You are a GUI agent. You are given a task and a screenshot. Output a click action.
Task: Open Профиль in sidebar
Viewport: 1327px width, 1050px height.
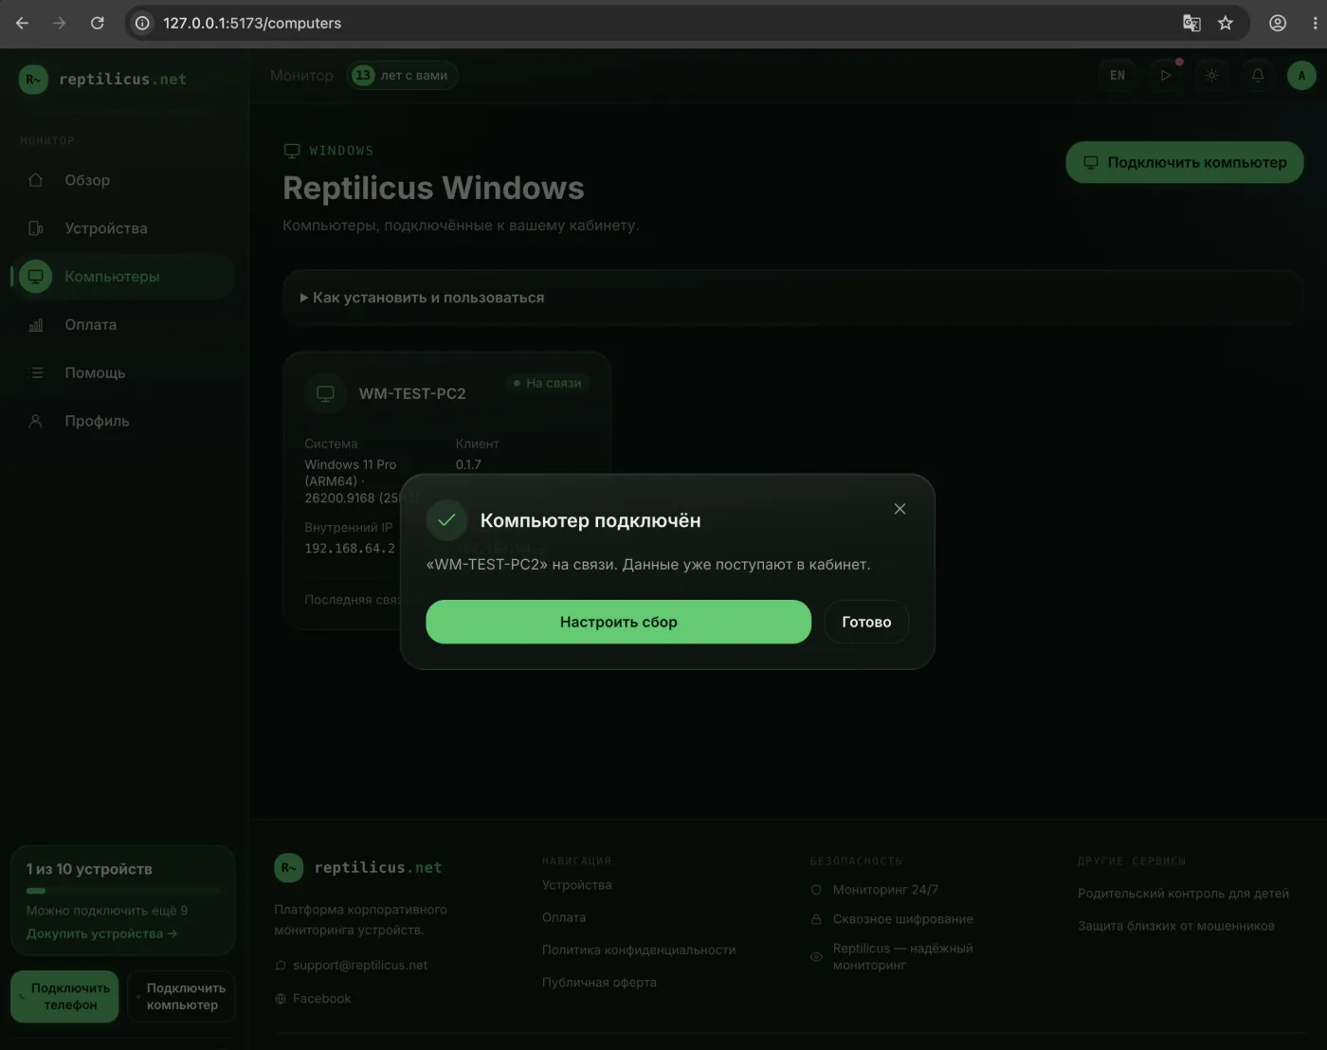[122, 421]
